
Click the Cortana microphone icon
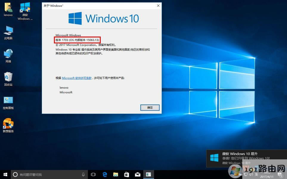tap(83, 175)
